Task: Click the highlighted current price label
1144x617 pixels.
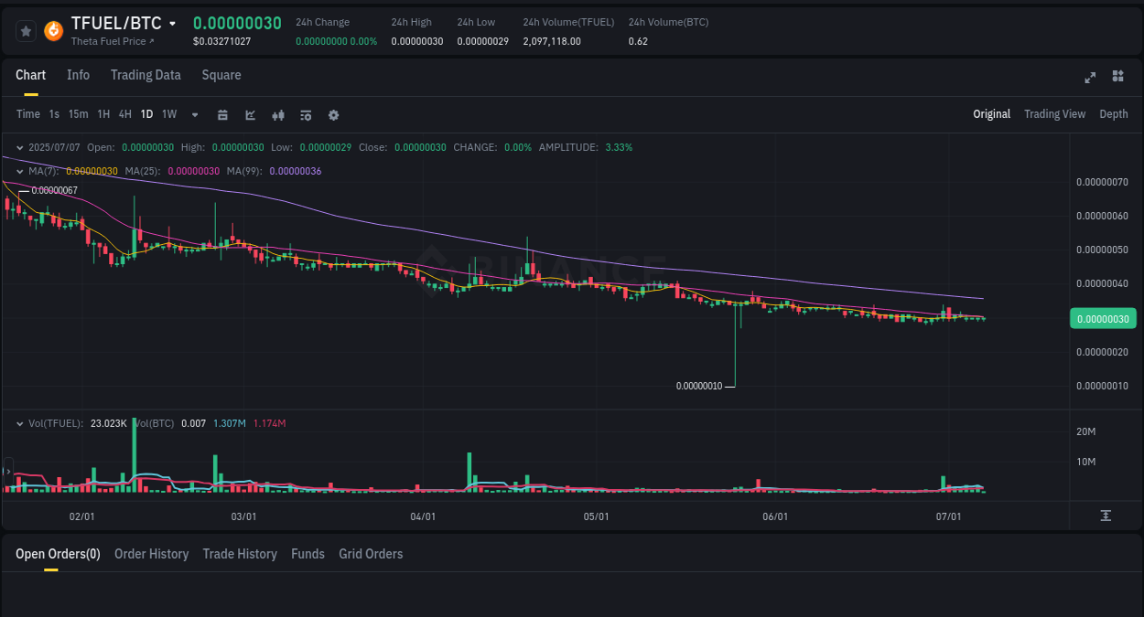Action: coord(1102,318)
